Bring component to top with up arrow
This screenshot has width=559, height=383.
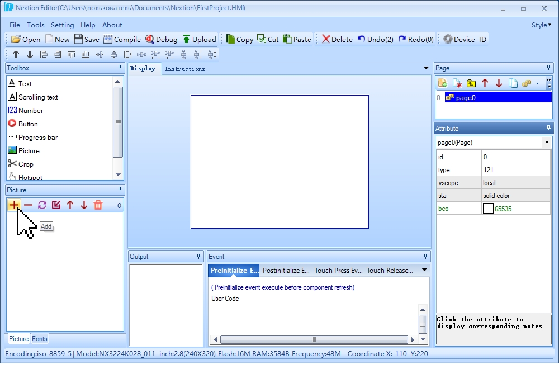[16, 55]
